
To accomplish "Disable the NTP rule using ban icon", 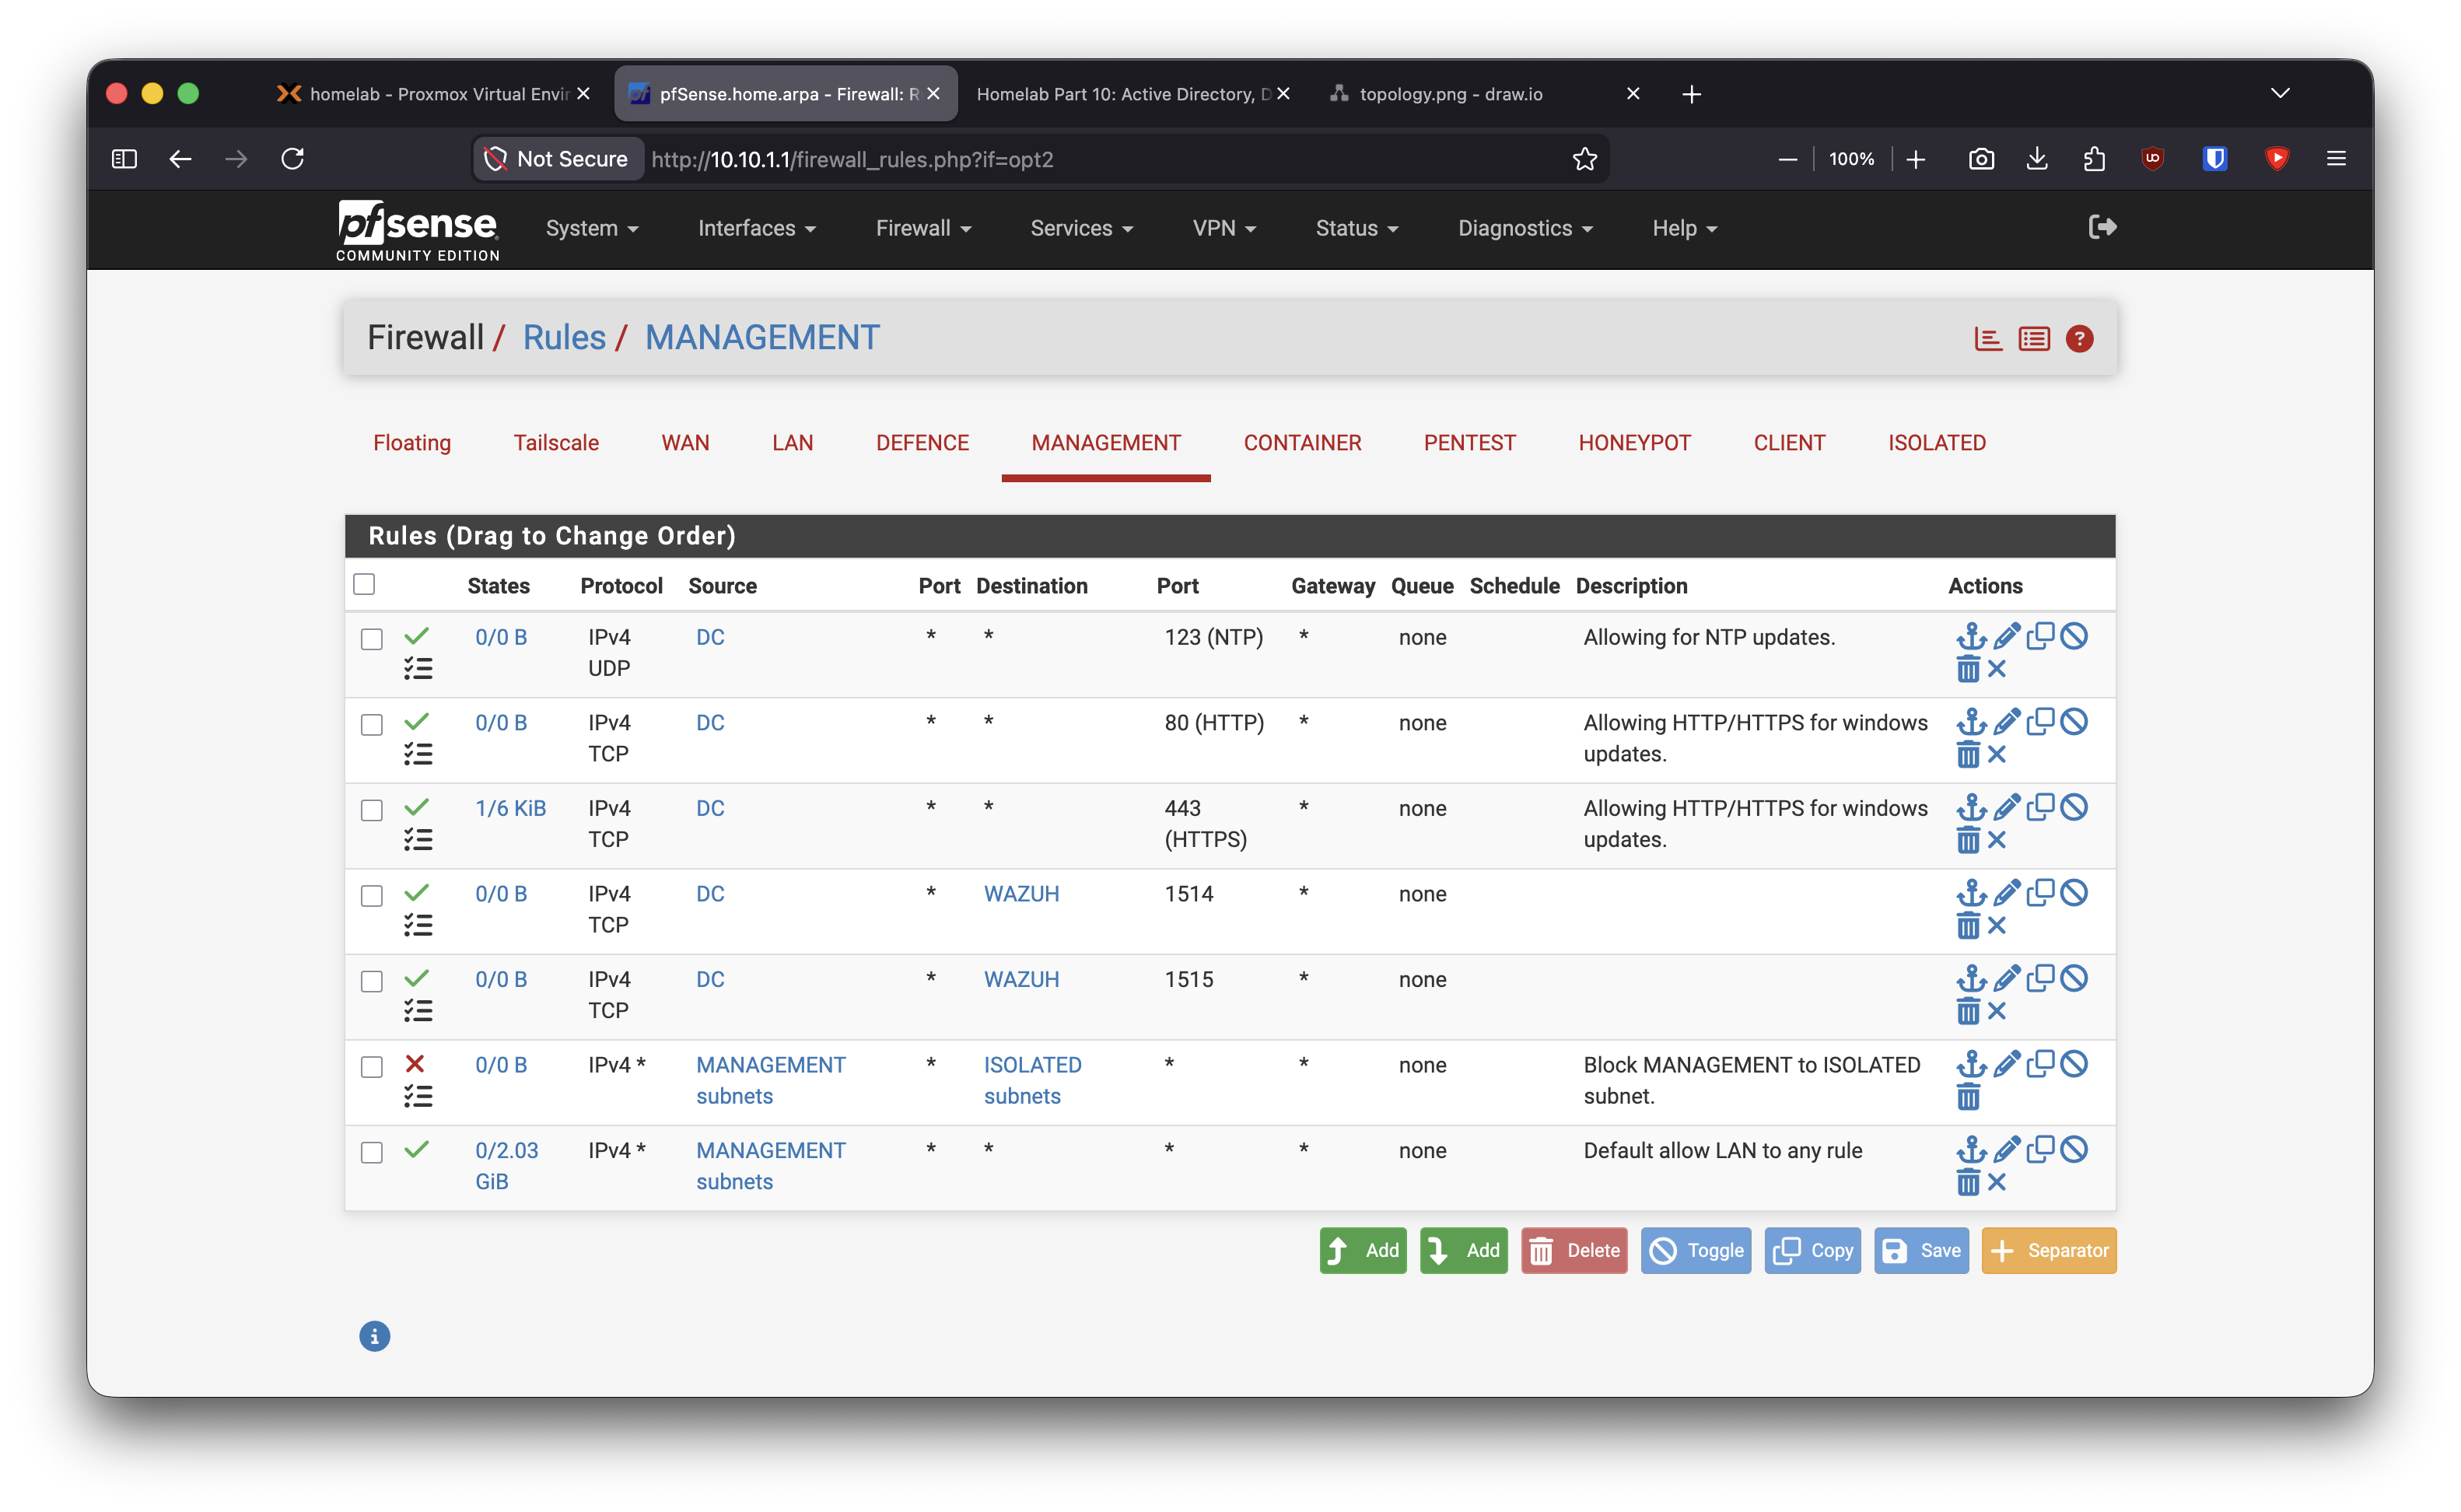I will 2074,636.
